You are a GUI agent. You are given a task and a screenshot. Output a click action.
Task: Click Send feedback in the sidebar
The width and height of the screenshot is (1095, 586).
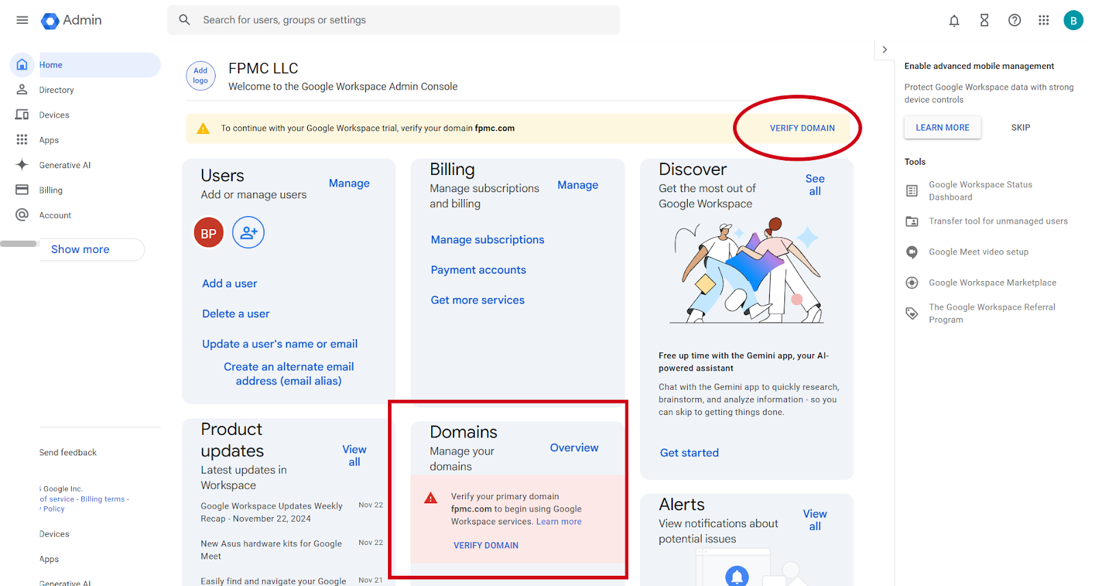click(68, 453)
